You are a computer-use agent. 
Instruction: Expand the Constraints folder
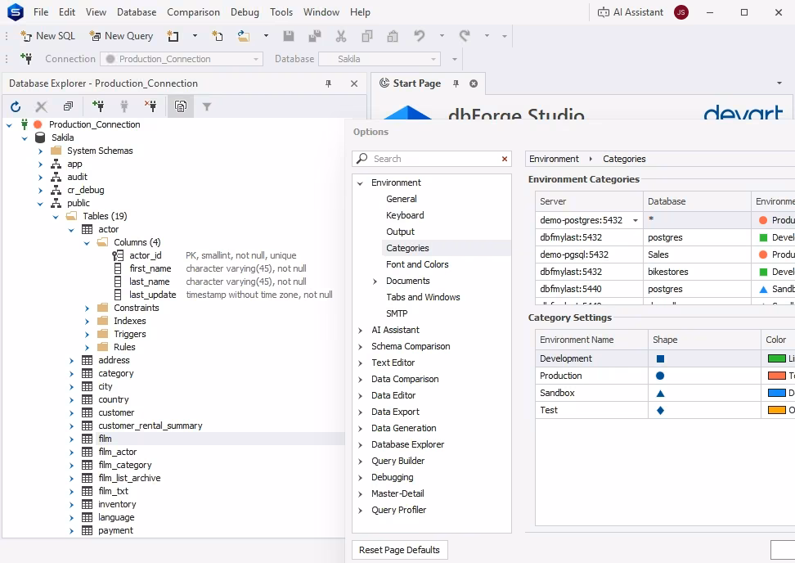[x=87, y=308]
